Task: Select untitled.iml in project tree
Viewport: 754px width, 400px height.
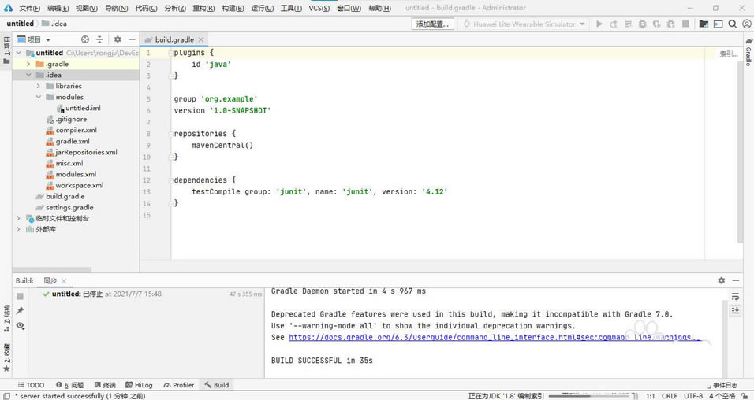Action: click(79, 108)
